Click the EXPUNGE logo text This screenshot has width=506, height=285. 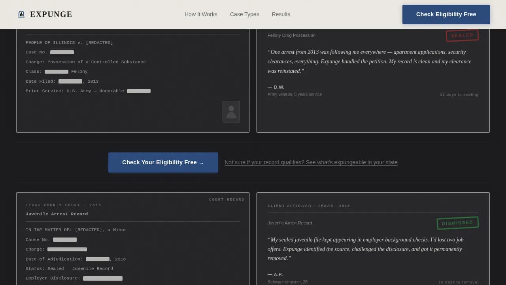51,14
